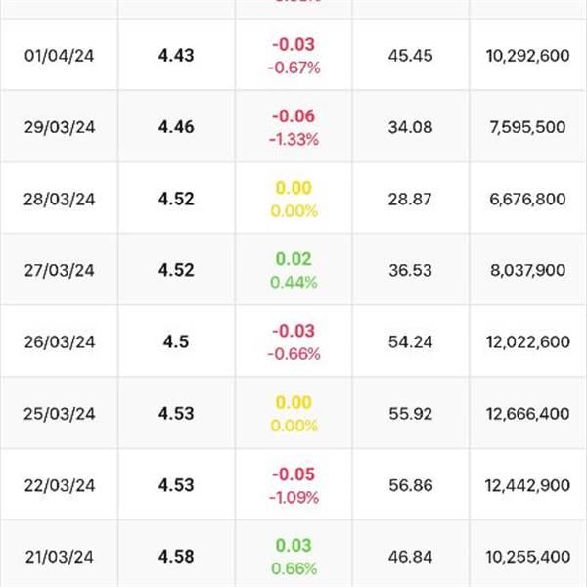This screenshot has width=587, height=587.
Task: Select green 0.44% change on 27/03/24
Action: pos(293,283)
